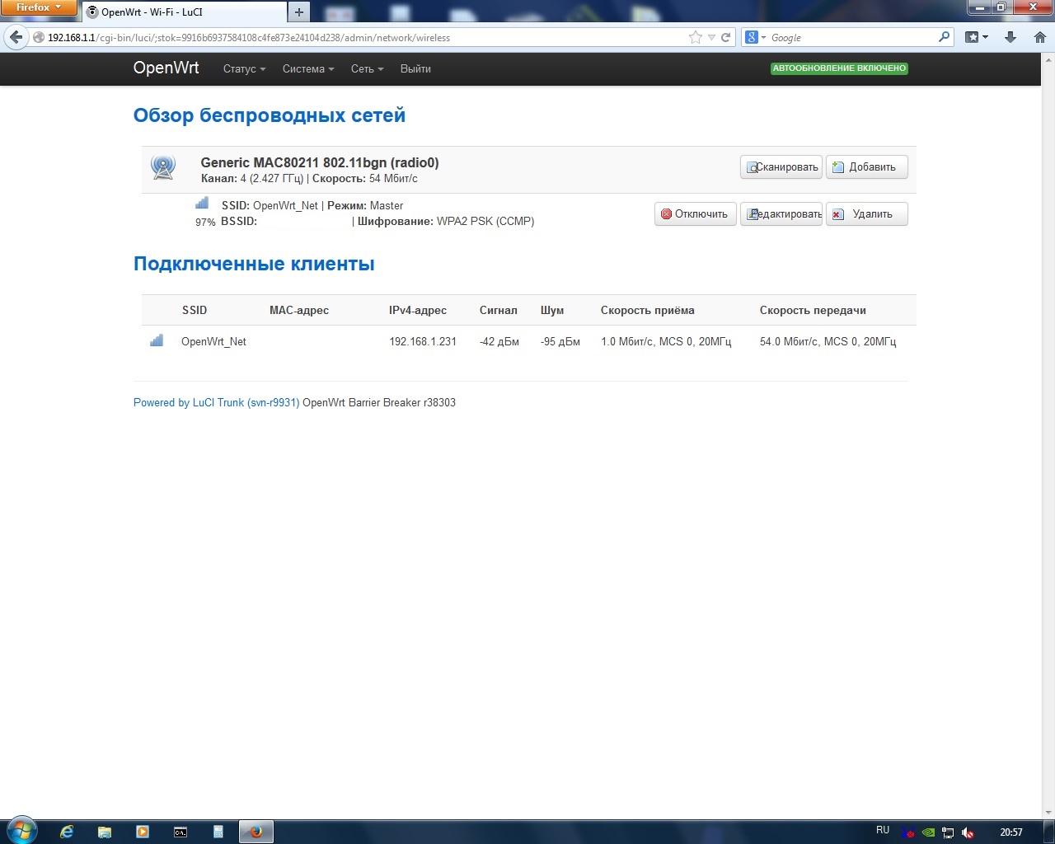Click the client row signal icon
The image size is (1055, 844).
pos(157,340)
